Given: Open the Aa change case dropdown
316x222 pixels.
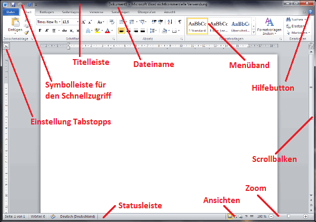Looking at the screenshot, I should 101,22.
